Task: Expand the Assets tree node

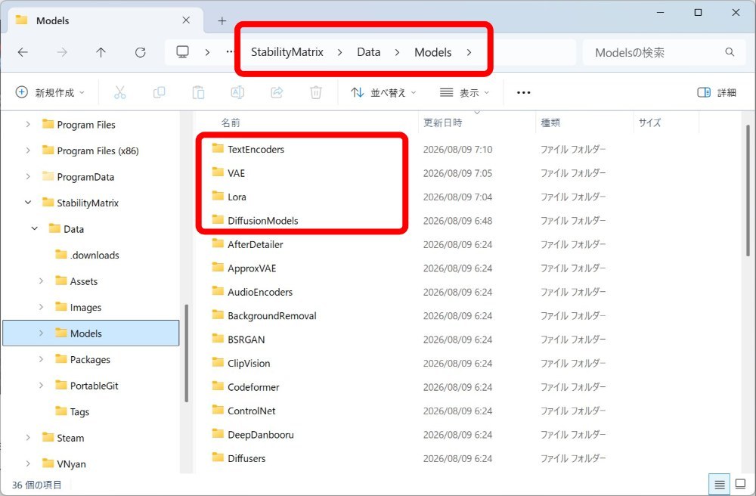Action: 41,281
